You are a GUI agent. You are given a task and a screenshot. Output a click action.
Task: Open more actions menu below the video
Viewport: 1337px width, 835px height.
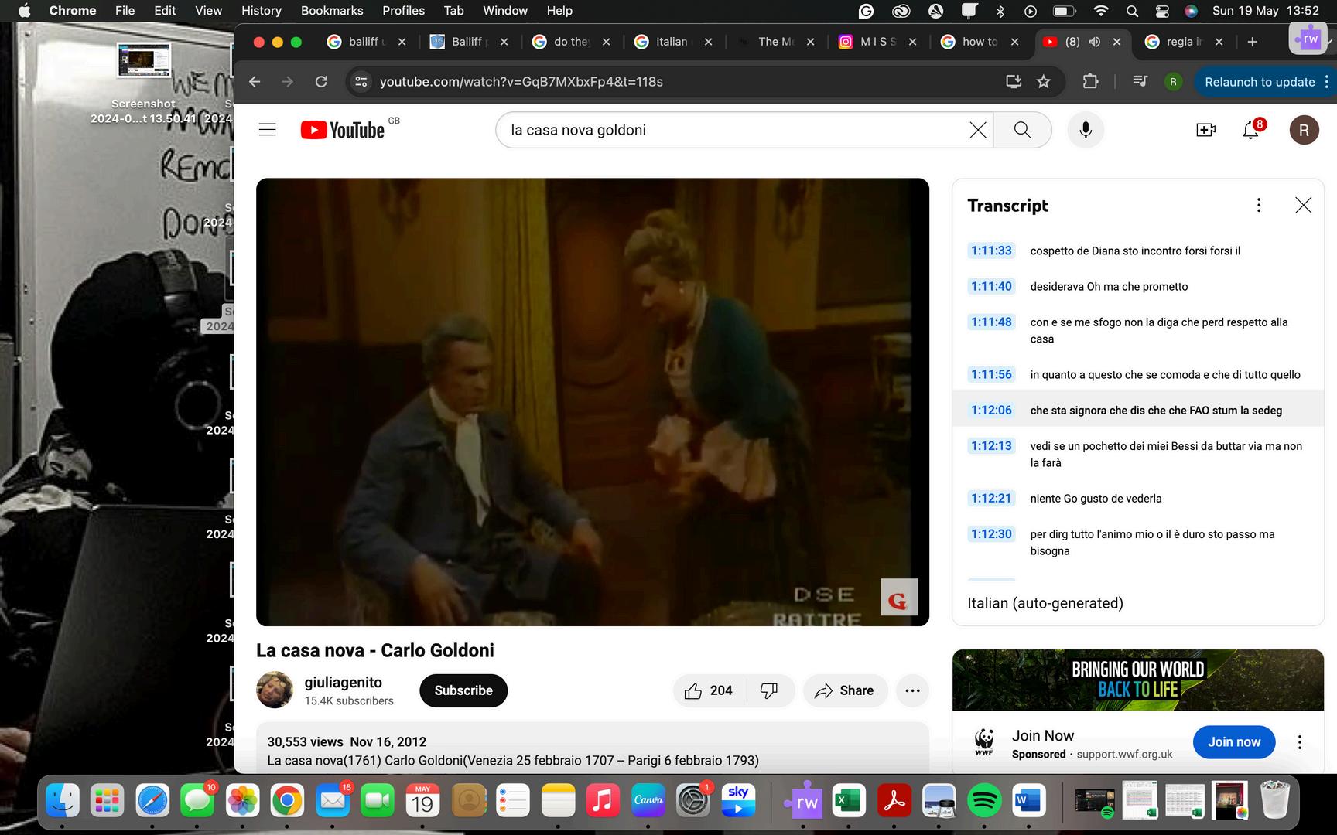(912, 690)
